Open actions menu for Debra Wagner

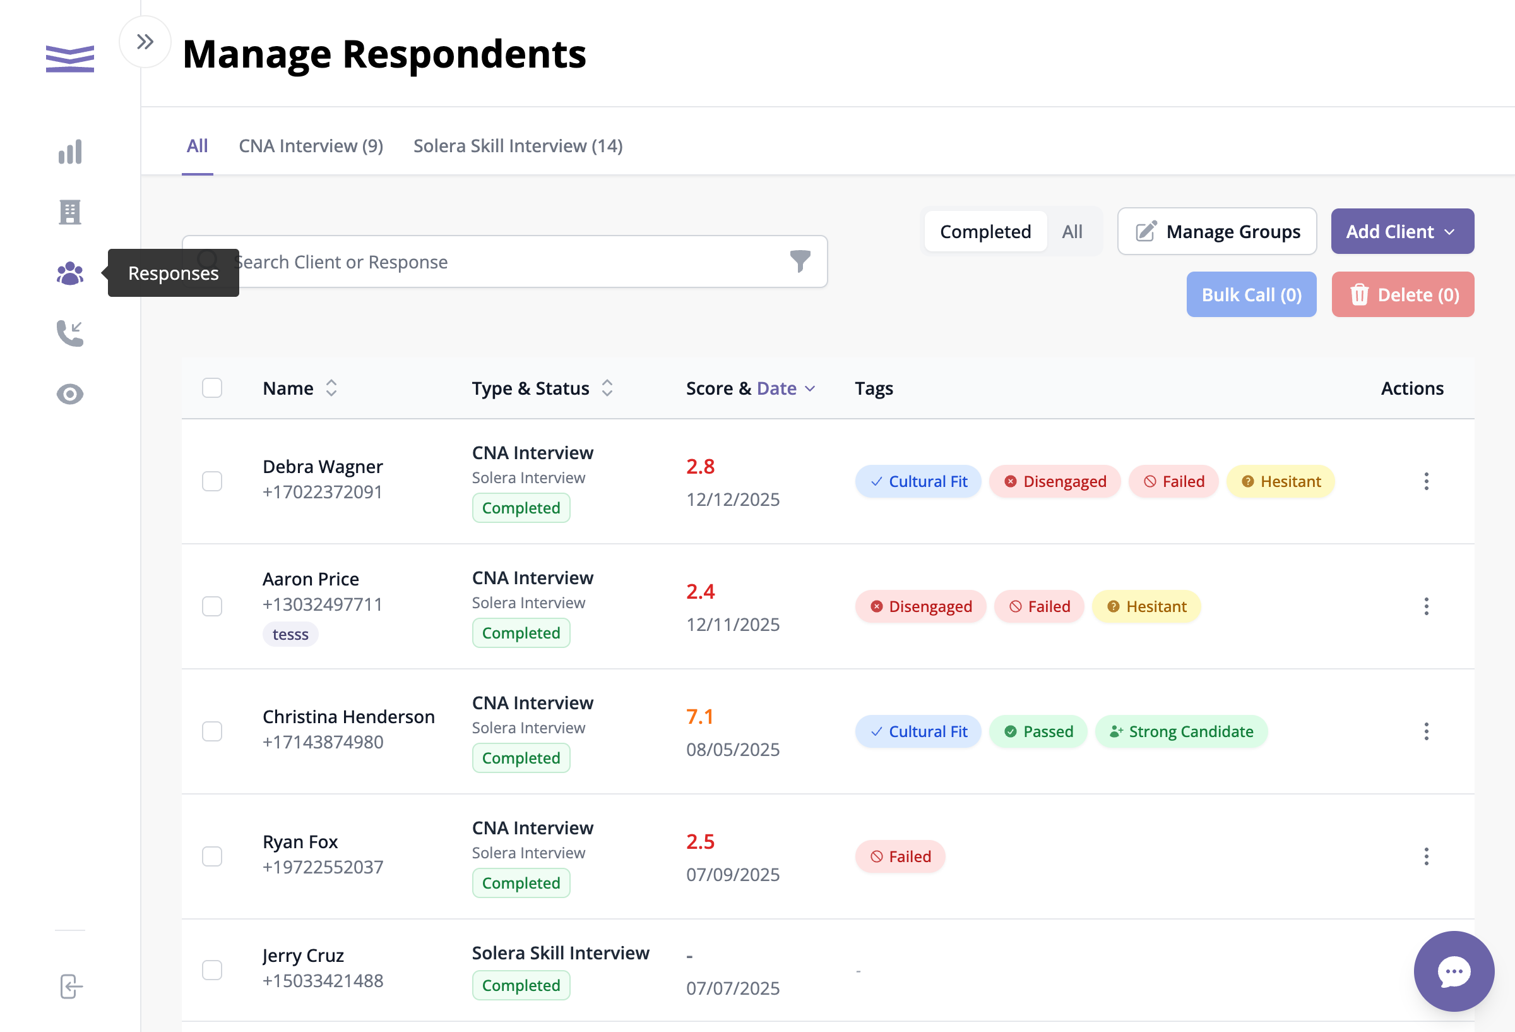point(1426,481)
